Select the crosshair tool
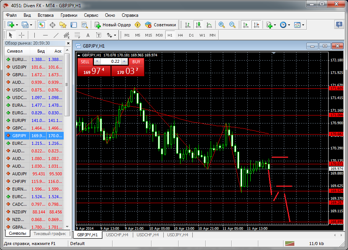This screenshot has height=250, width=348. point(21,35)
